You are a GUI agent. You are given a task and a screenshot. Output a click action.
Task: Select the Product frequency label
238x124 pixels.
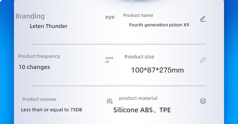pos(39,57)
